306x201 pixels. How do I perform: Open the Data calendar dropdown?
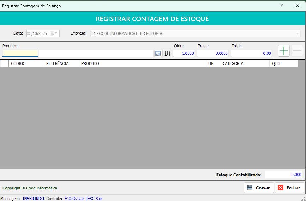[x=54, y=33]
